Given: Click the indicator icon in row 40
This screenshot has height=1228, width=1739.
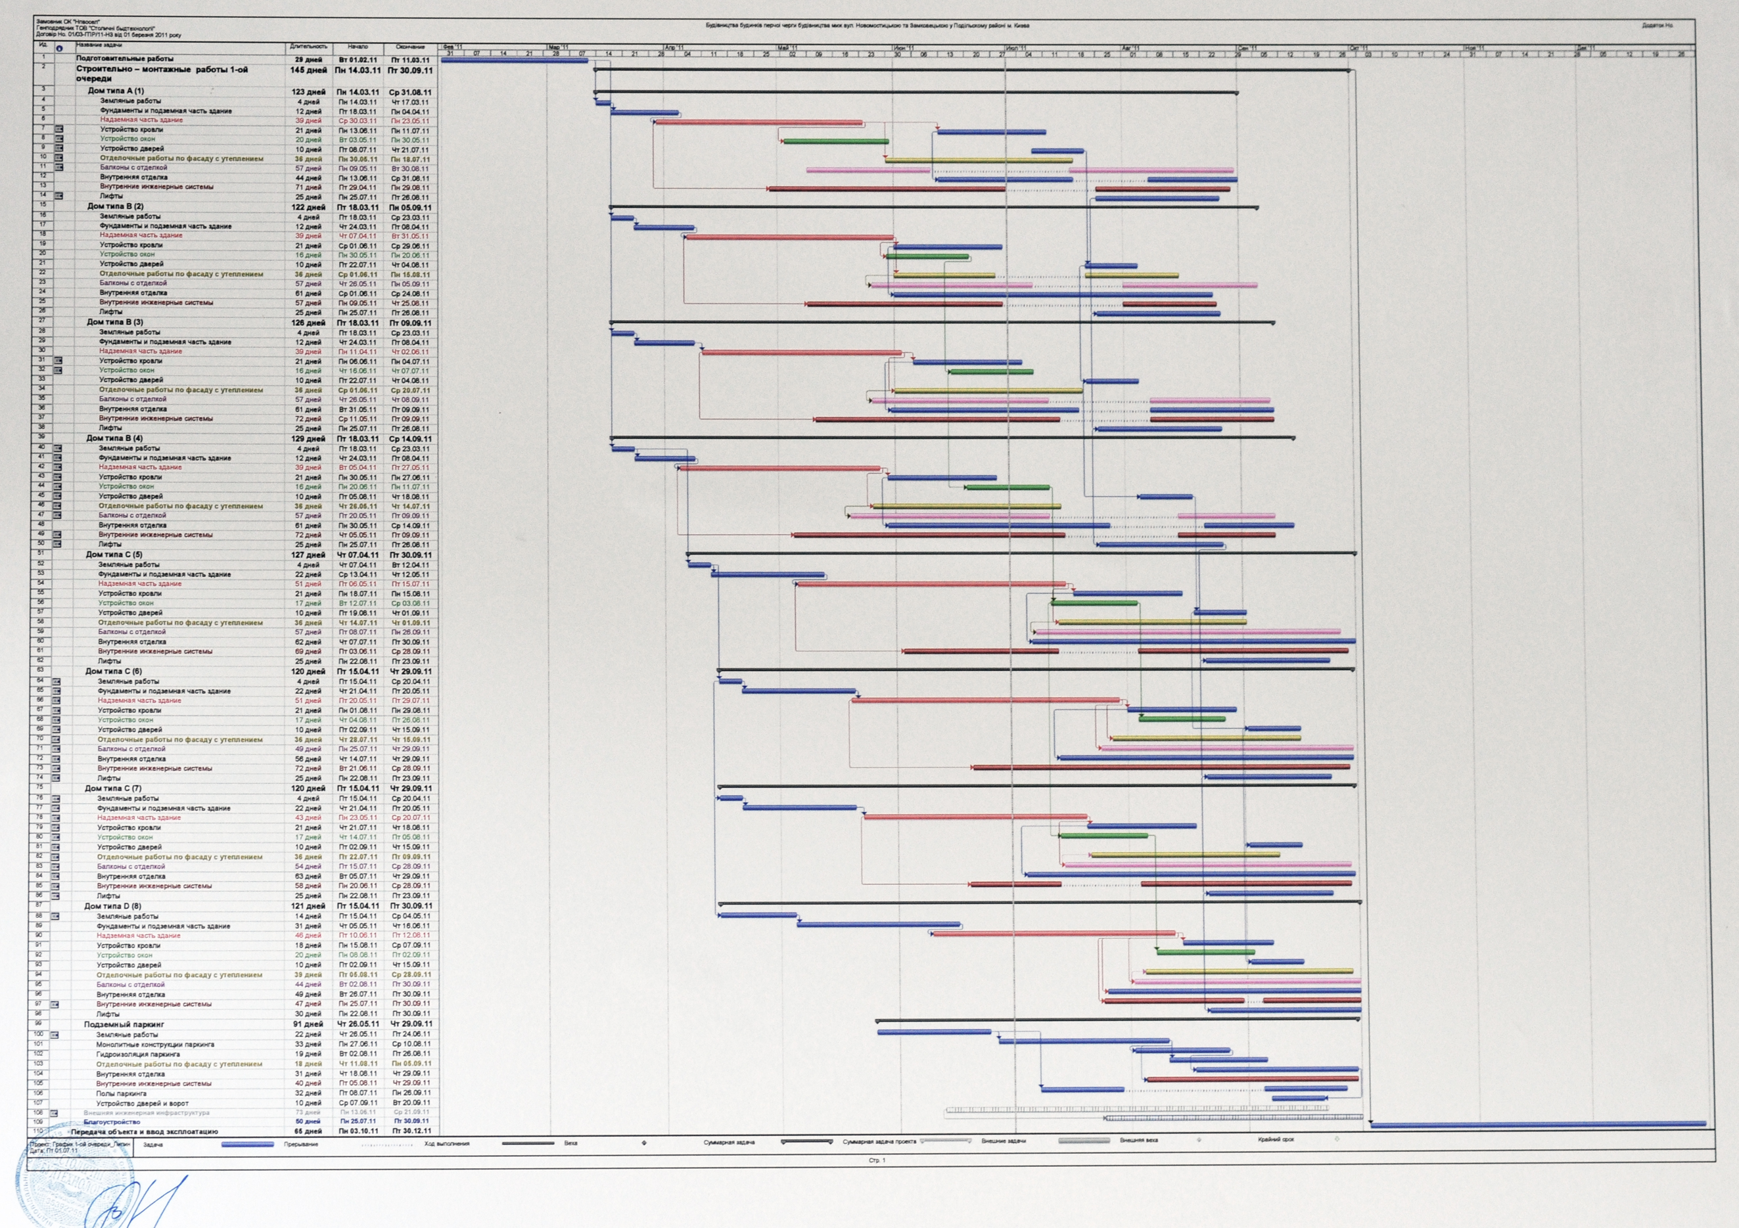Looking at the screenshot, I should (58, 448).
